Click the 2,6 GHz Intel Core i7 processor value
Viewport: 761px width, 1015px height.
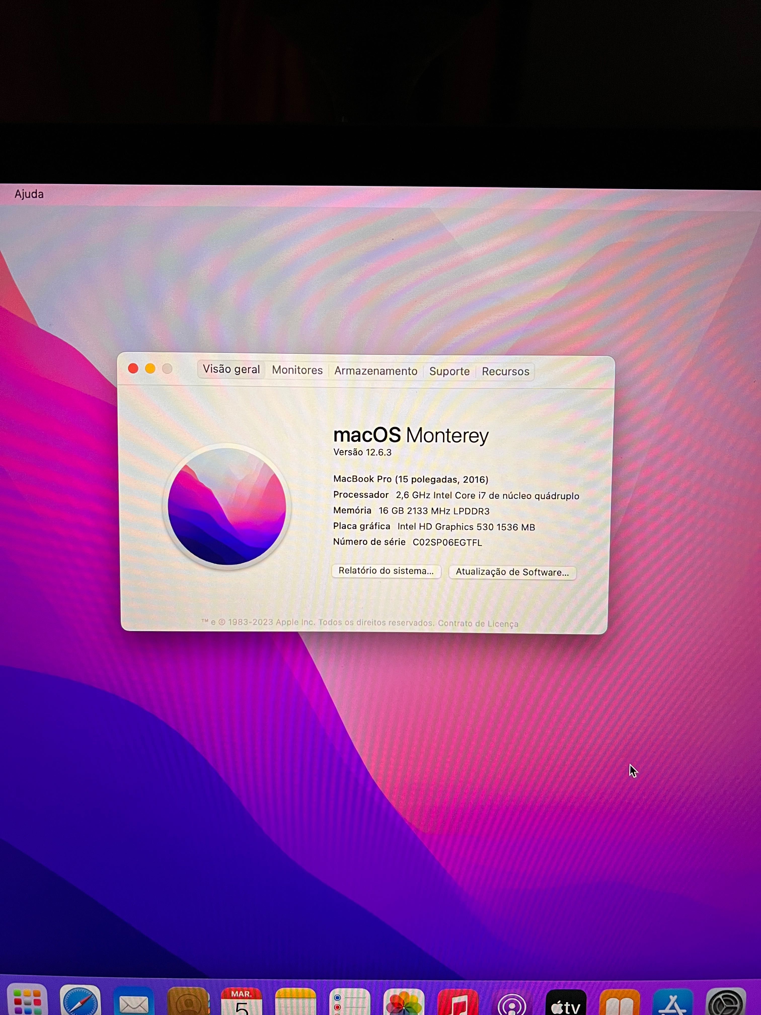[x=487, y=496]
